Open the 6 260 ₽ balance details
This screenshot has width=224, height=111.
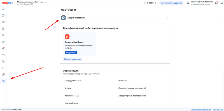pos(150,3)
